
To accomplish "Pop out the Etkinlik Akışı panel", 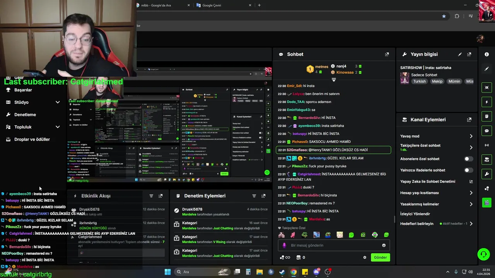I will coord(160,196).
